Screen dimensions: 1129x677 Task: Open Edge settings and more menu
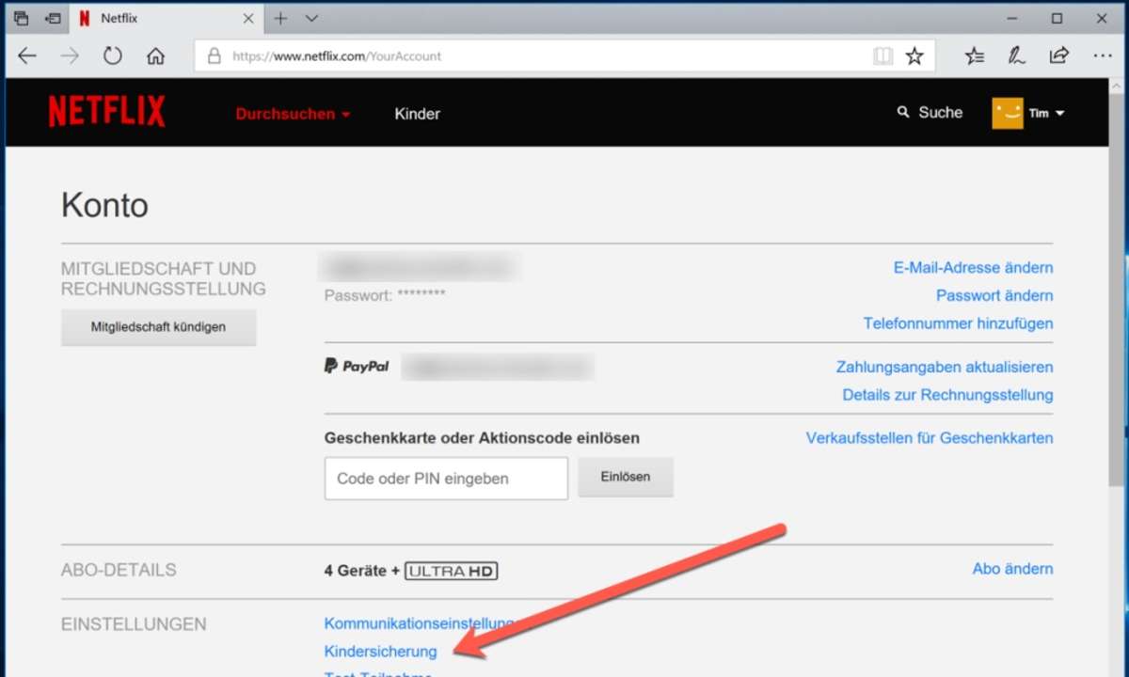pyautogui.click(x=1103, y=56)
